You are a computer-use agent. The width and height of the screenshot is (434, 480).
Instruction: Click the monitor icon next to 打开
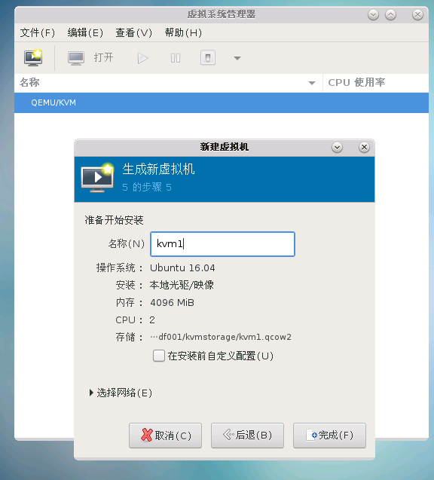76,58
